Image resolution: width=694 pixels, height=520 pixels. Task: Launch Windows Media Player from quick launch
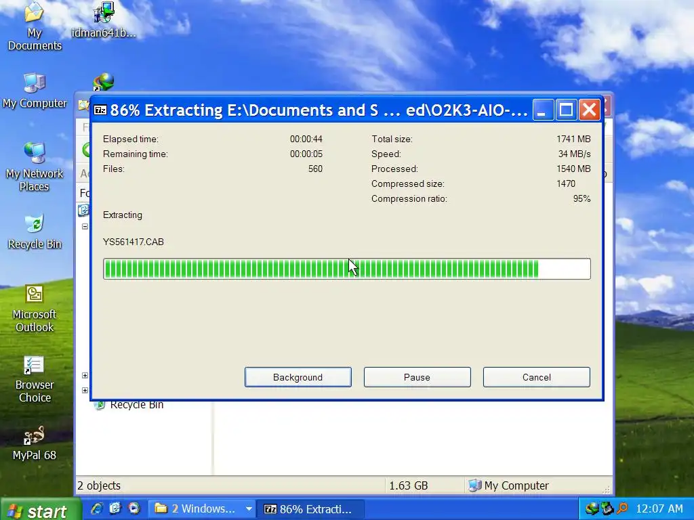click(134, 508)
